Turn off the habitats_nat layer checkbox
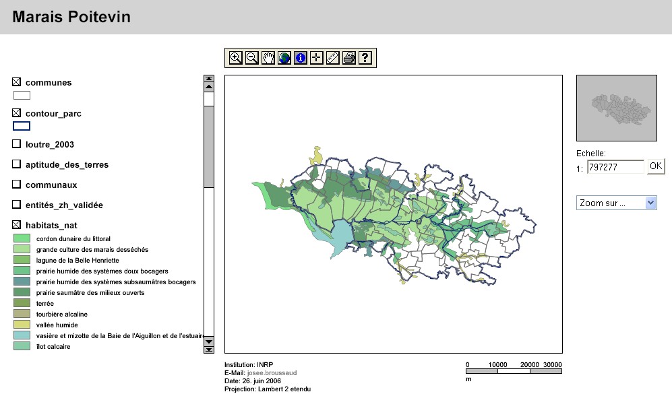The height and width of the screenshot is (394, 672). point(17,225)
